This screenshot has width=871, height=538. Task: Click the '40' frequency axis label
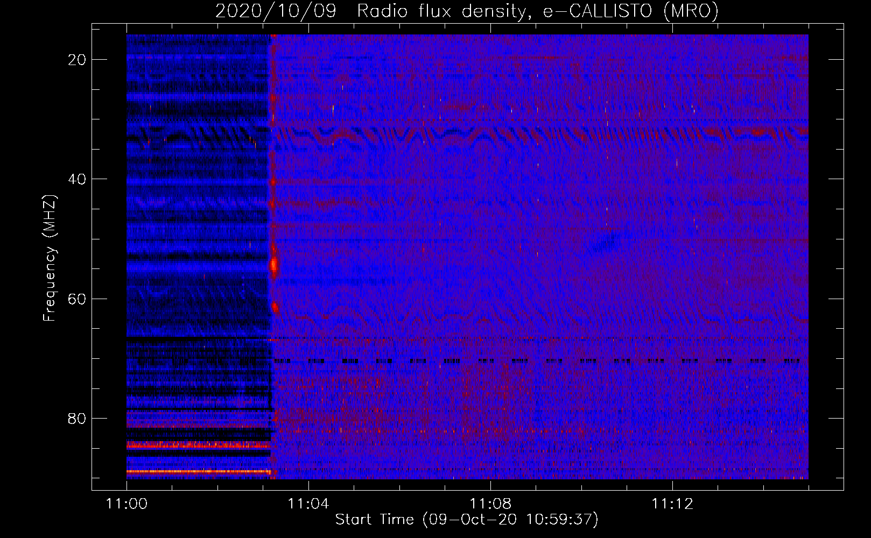(77, 179)
